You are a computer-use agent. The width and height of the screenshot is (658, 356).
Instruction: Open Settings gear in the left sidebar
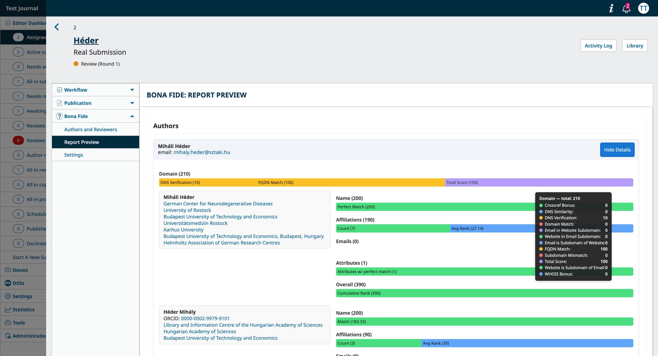click(8, 296)
